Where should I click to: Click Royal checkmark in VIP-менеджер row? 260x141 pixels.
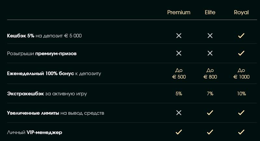241,132
